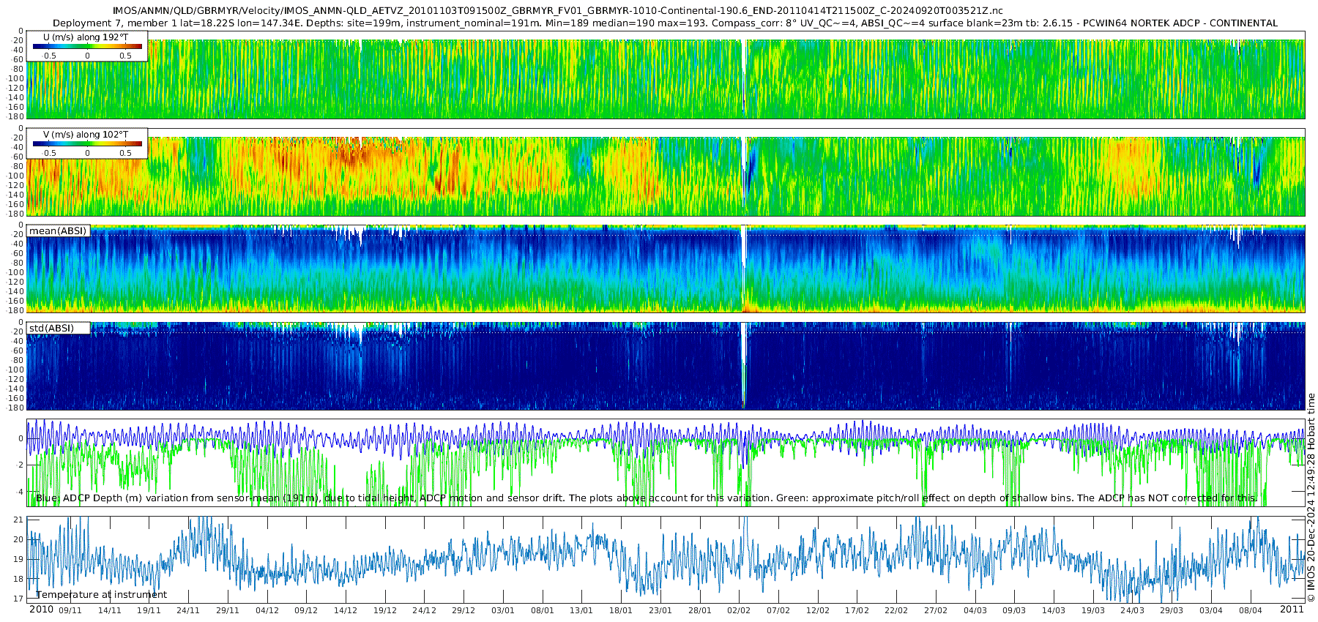Click the '24/11' date tick label
Screen dimensions: 1318x622
pyautogui.click(x=188, y=610)
